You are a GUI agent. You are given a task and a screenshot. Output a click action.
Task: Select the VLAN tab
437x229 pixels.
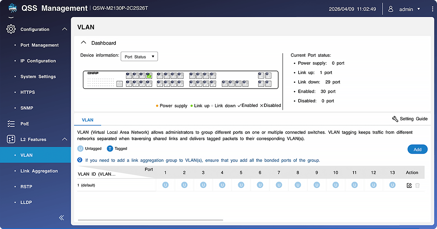(87, 120)
